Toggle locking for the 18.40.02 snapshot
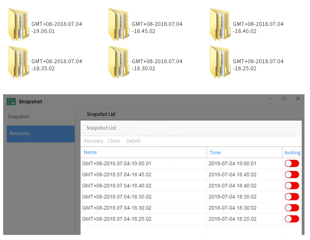310x240 pixels. click(x=292, y=185)
